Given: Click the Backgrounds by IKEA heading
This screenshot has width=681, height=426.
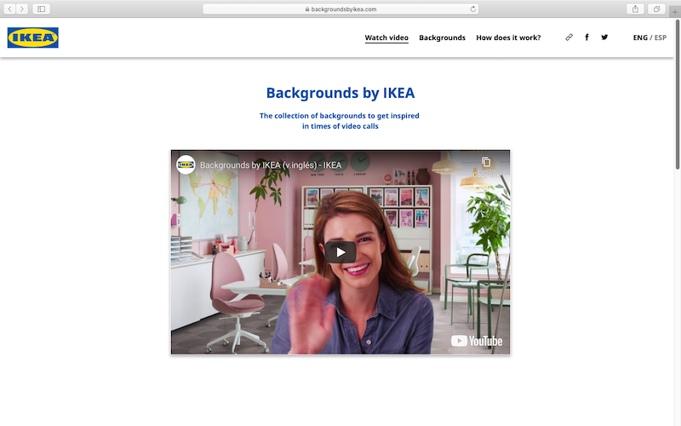Looking at the screenshot, I should click(340, 93).
